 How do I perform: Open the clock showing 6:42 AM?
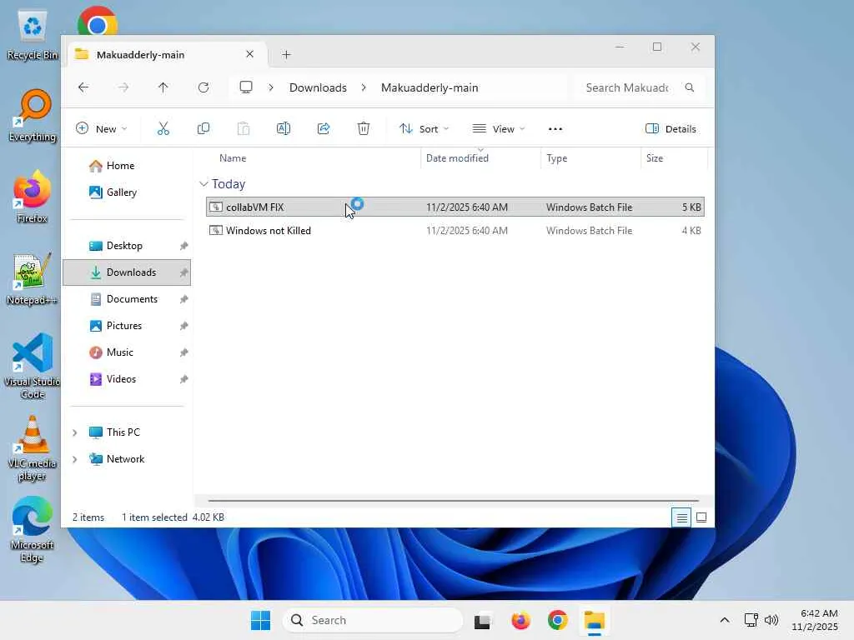click(x=815, y=620)
